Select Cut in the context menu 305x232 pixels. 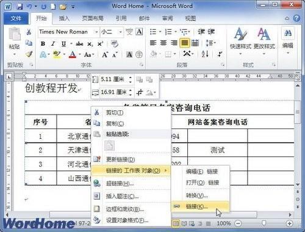point(131,112)
